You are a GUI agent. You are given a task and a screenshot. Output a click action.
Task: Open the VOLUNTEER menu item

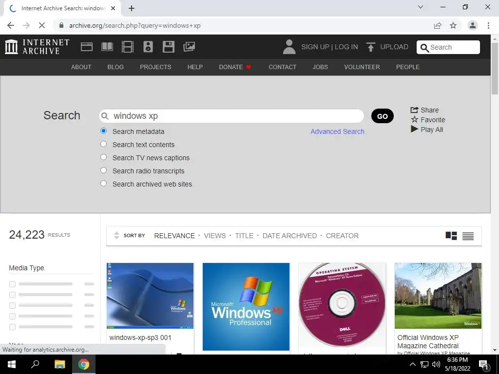362,67
